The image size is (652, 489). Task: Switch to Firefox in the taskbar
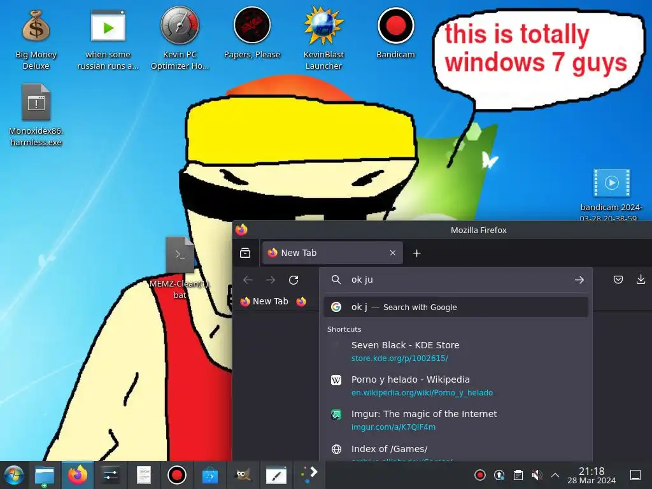tap(78, 475)
